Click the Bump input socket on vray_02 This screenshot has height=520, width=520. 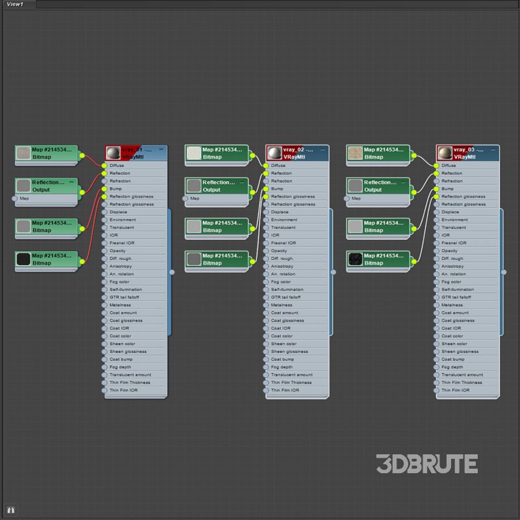[x=265, y=189]
